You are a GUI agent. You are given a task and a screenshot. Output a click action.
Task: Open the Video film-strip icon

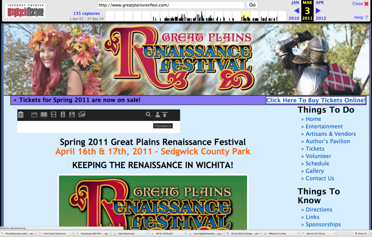click(x=54, y=115)
